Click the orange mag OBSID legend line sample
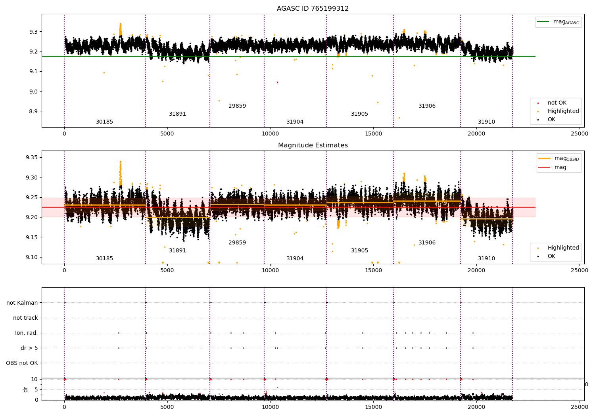This screenshot has height=416, width=595. pos(545,158)
